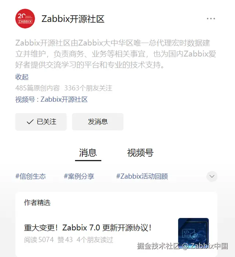Toggle the 已关注 follow status button
This screenshot has height=257, width=235.
click(x=41, y=122)
